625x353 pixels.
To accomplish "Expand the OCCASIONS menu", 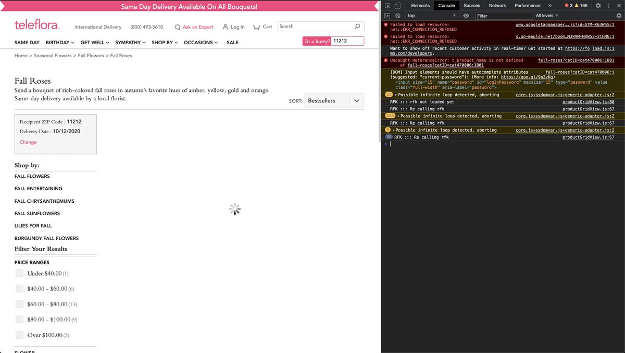I will 201,43.
